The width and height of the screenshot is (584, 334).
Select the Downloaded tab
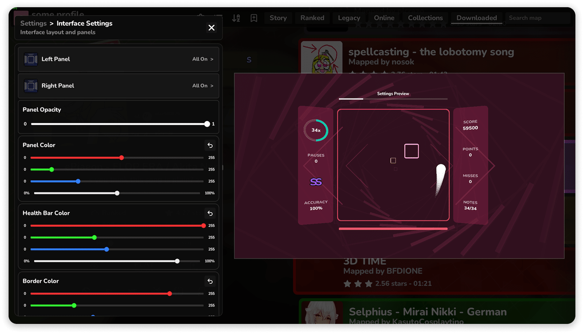[x=477, y=18]
